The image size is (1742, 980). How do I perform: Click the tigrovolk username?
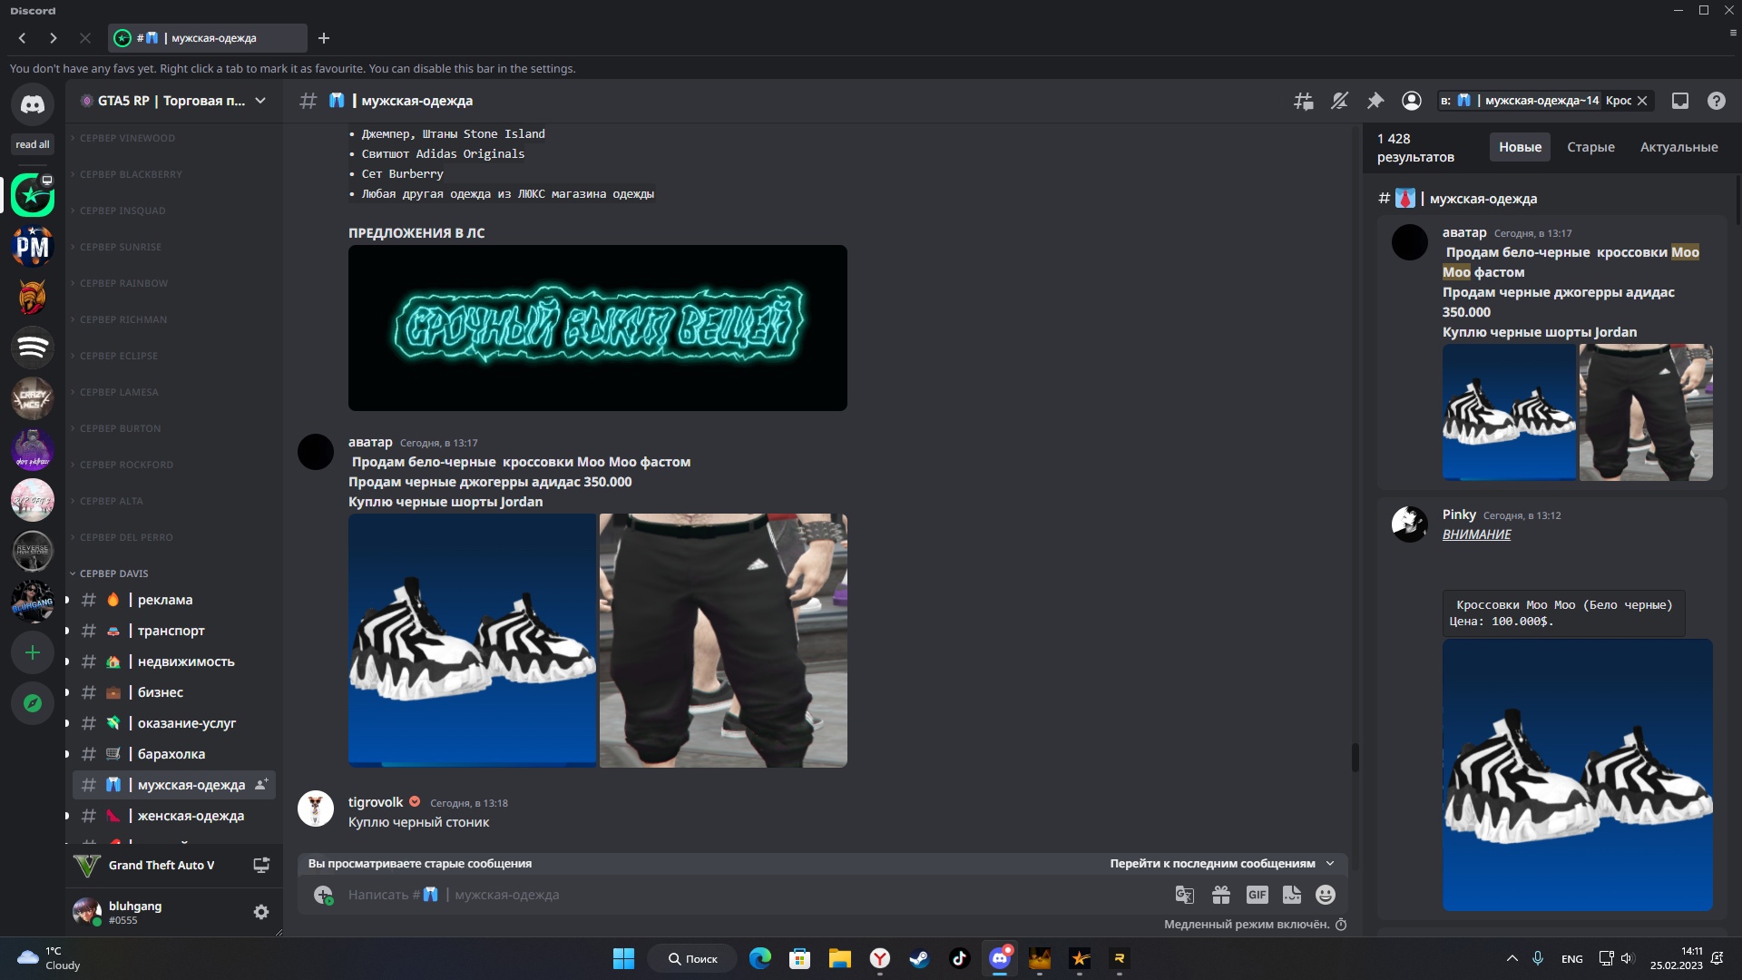(x=376, y=802)
